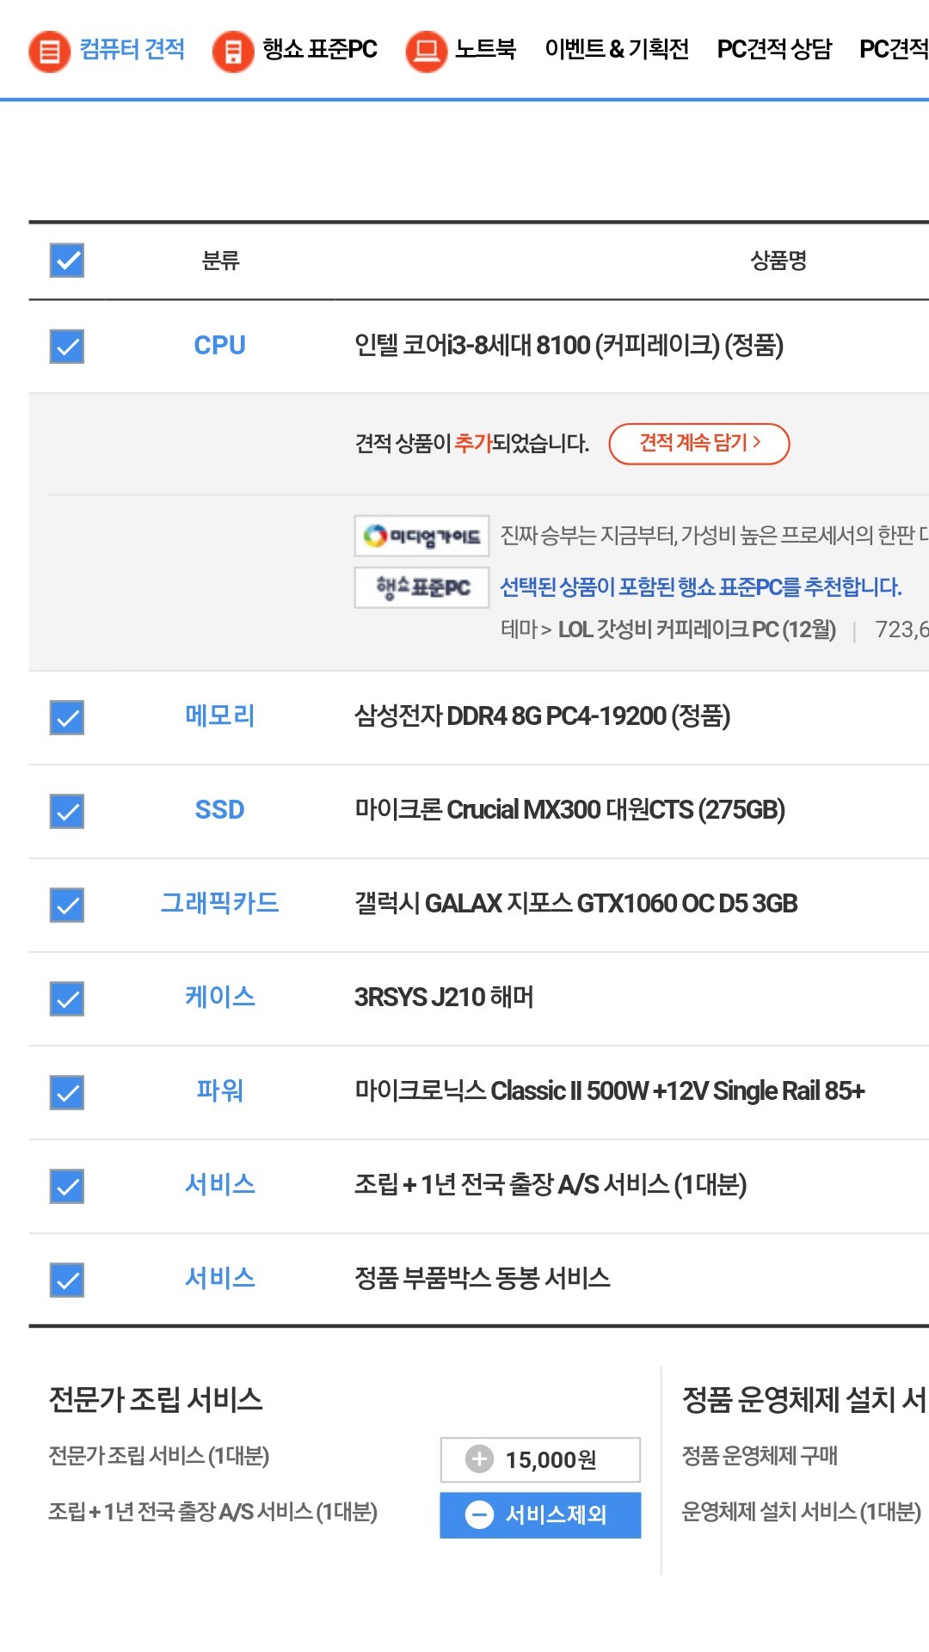929x1652 pixels.
Task: Open the 미디어가이드 article about 프로세서
Action: (x=714, y=536)
